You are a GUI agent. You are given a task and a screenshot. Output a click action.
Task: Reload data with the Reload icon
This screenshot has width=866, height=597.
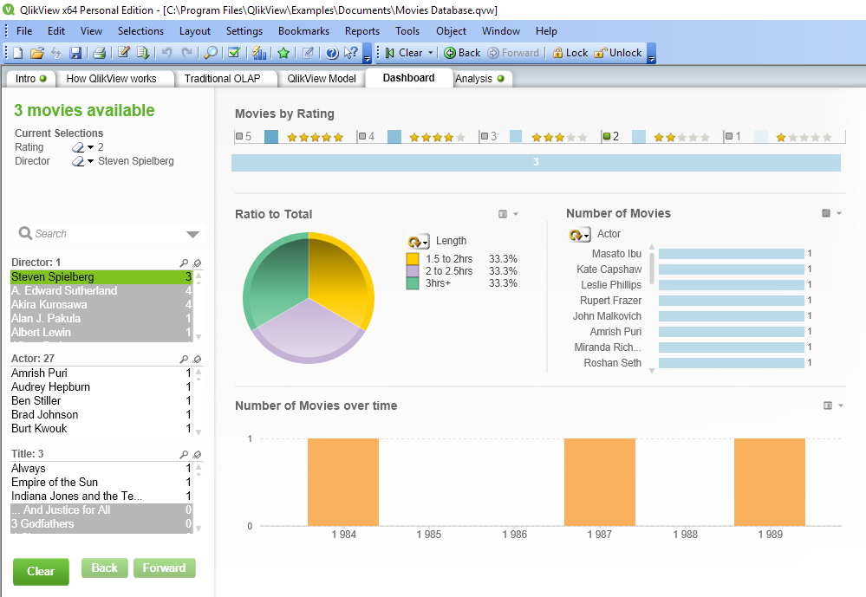(142, 53)
